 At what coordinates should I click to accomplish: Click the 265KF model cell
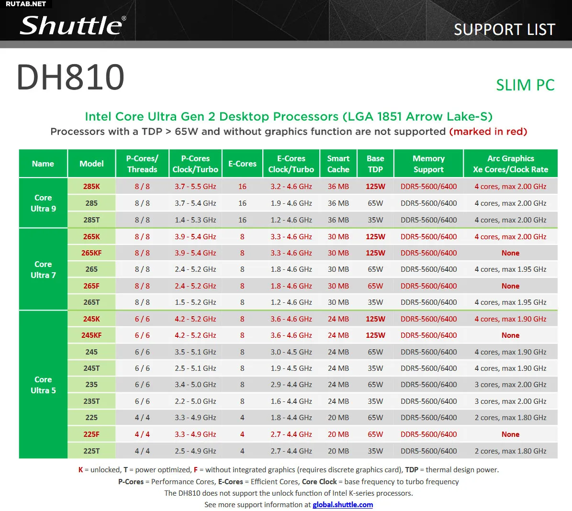(x=91, y=253)
